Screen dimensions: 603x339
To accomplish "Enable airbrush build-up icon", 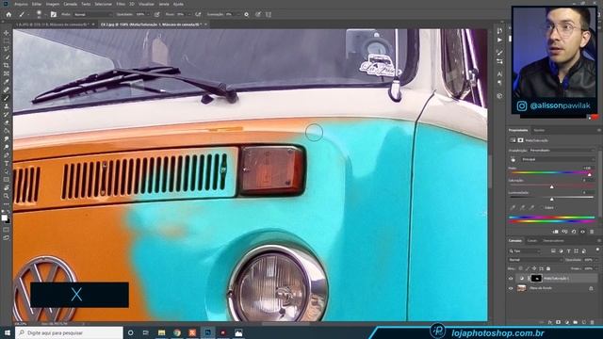I will coord(198,14).
